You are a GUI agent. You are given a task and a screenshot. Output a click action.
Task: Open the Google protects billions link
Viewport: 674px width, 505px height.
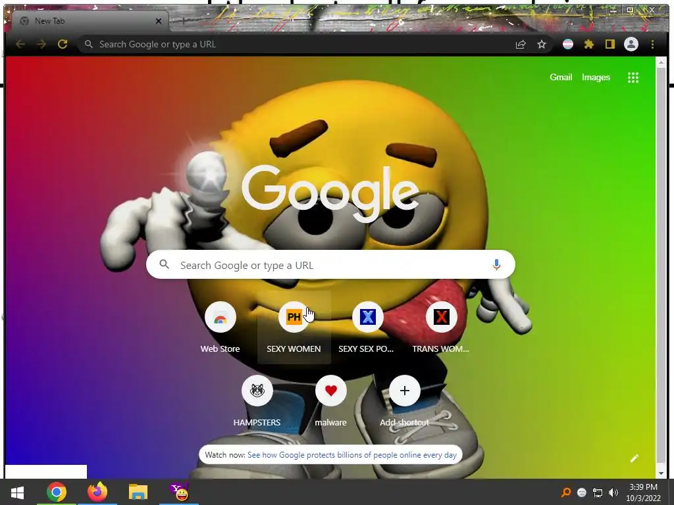coord(352,455)
